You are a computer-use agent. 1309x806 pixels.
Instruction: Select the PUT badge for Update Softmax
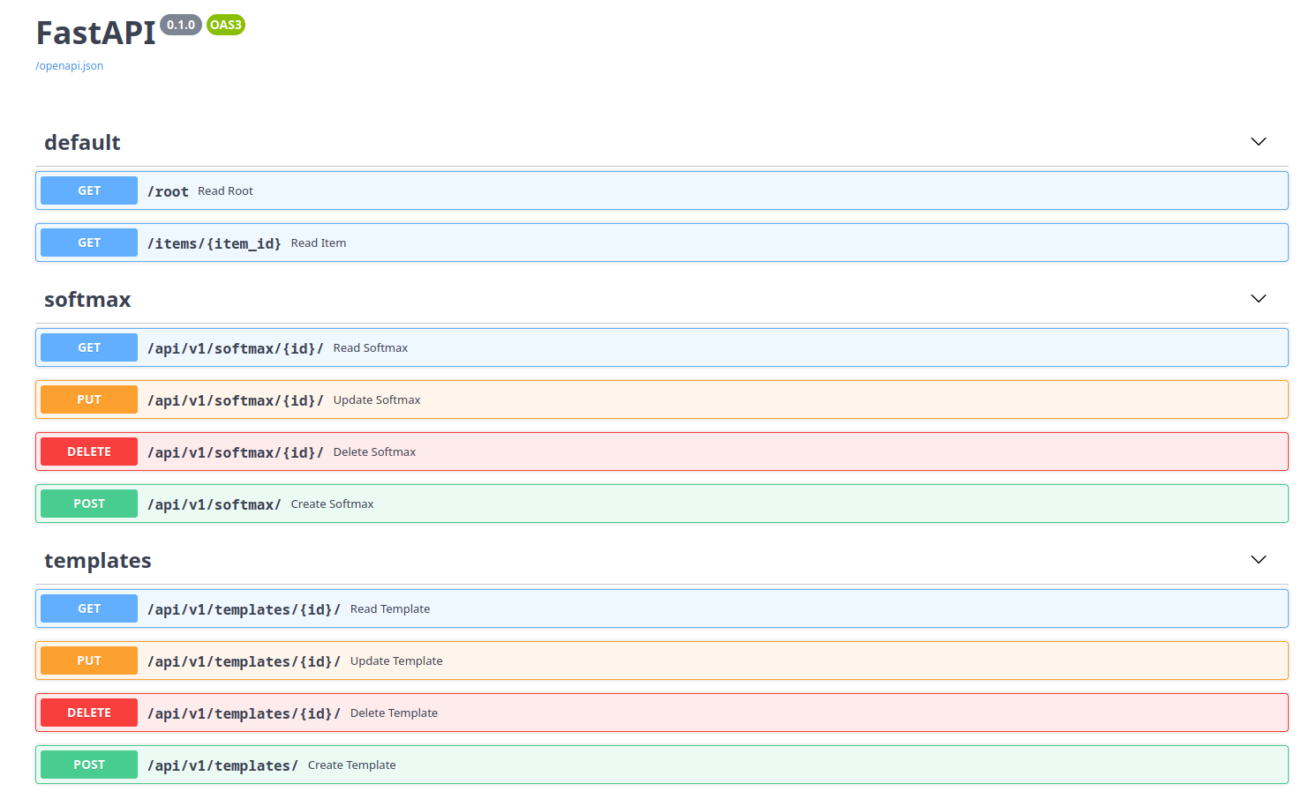(x=88, y=399)
